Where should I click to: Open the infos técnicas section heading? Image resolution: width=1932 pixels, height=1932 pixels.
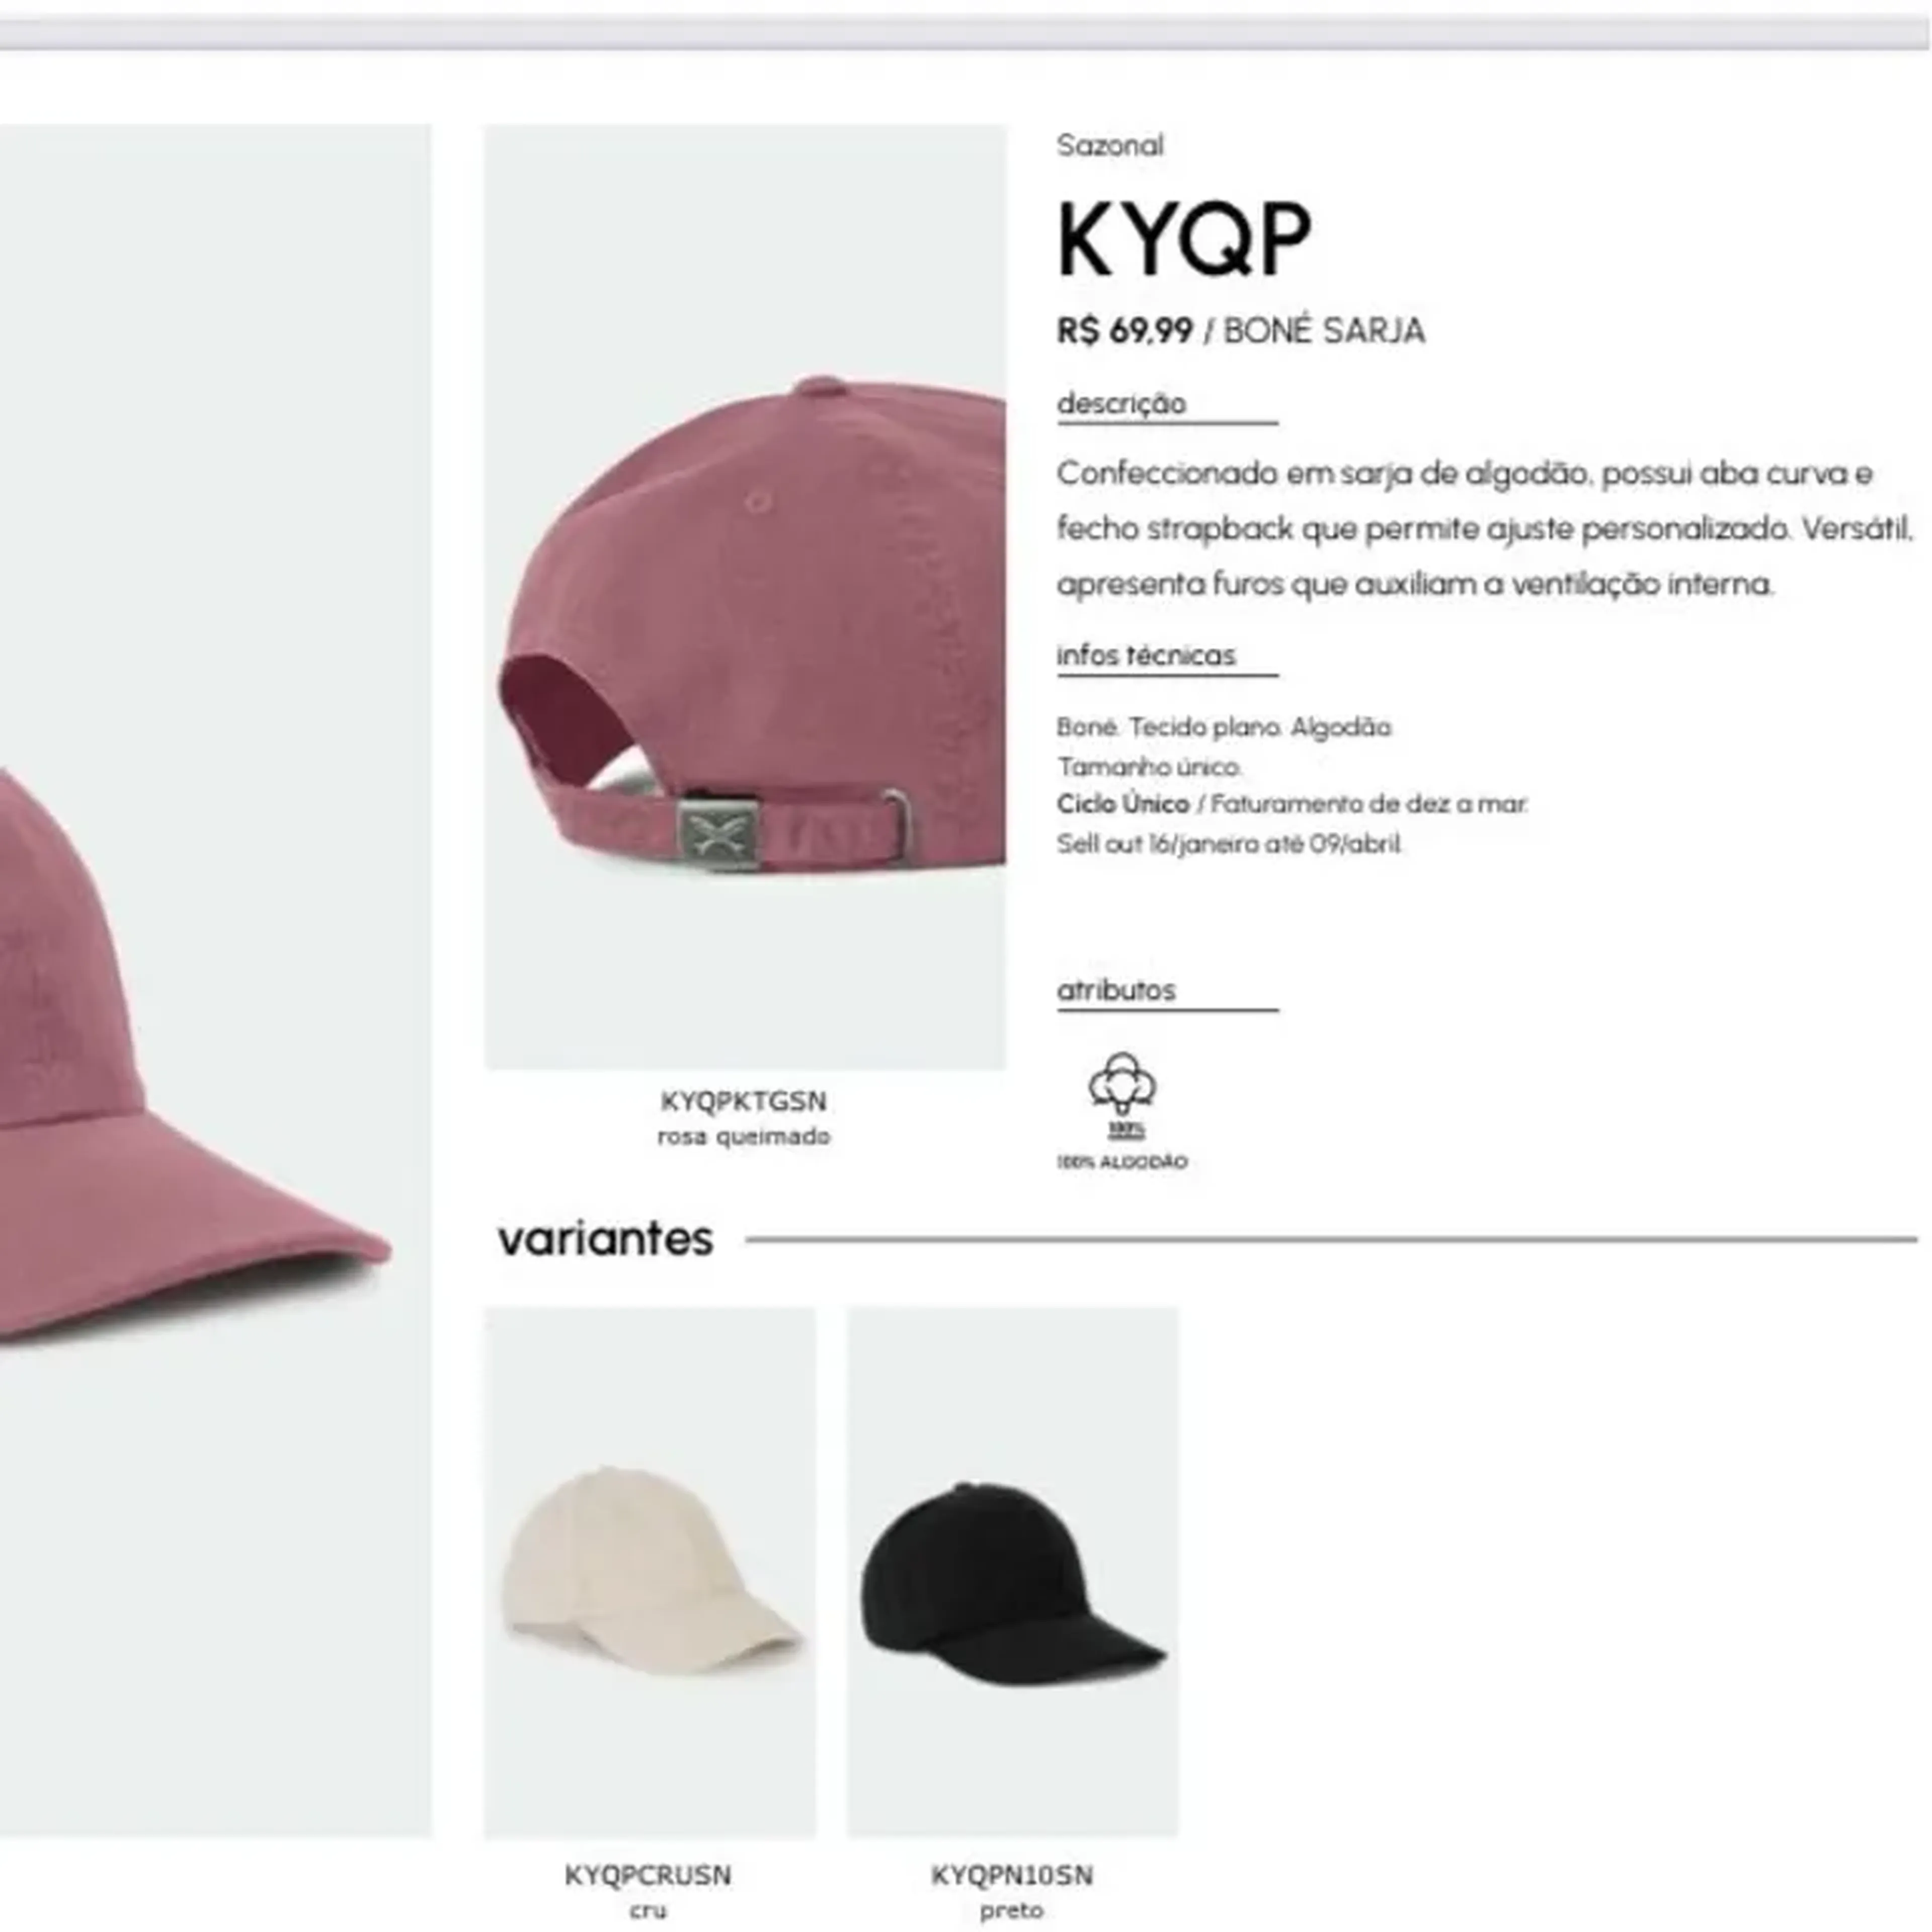click(x=1146, y=655)
